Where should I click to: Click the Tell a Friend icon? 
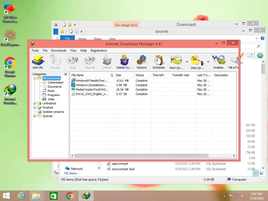[233, 62]
